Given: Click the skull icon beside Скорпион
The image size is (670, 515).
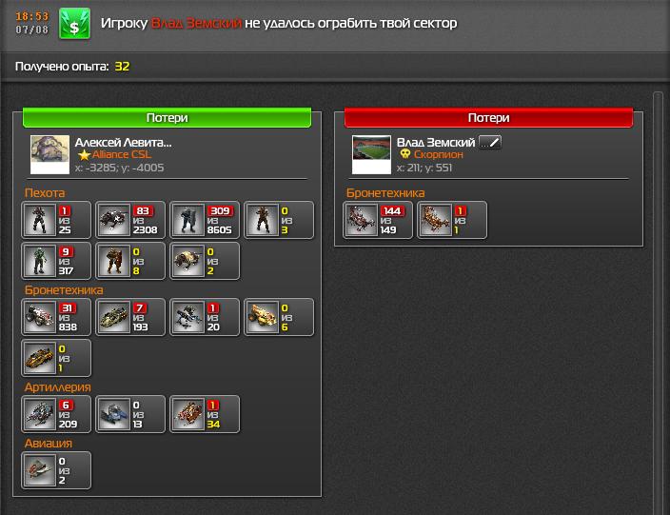Looking at the screenshot, I should 405,154.
